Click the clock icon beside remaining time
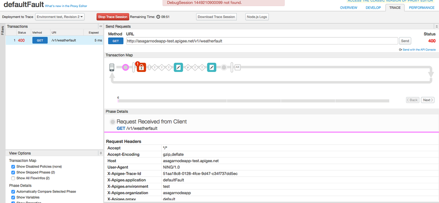The width and height of the screenshot is (439, 203). 158,17
